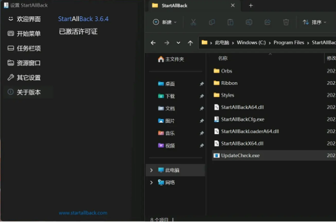Click the Delete trash icon
Image resolution: width=336 pixels, height=222 pixels.
coord(286,22)
